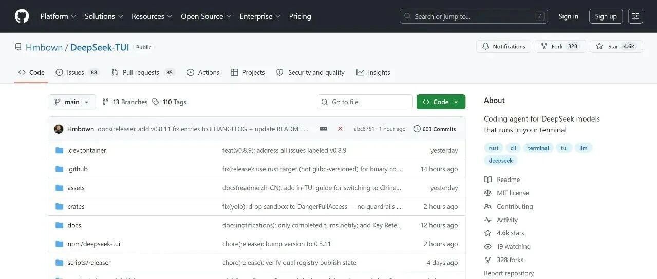Screen dimensions: 657x279
Task: Open commit 'chore(release): bump version to 0.8.11'
Action: click(276, 244)
